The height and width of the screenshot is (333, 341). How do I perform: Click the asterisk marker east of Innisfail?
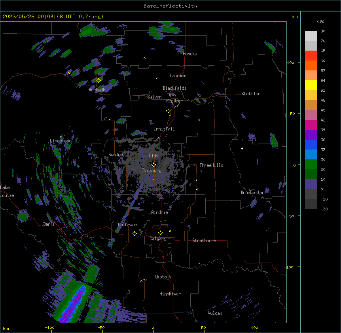(199, 120)
